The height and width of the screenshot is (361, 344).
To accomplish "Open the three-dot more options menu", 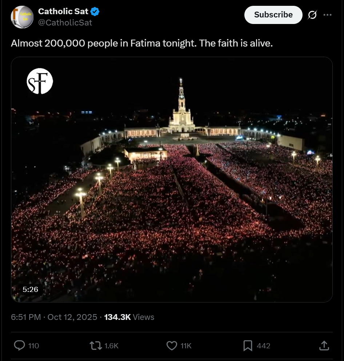I will click(x=327, y=15).
